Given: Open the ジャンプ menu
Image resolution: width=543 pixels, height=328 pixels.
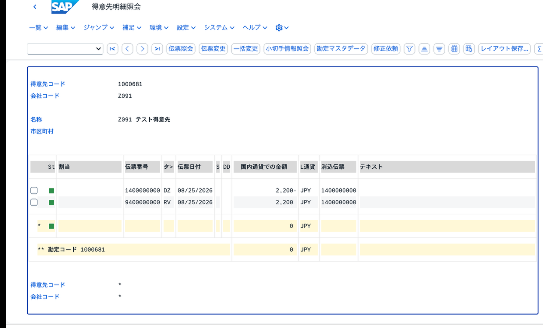Looking at the screenshot, I should click(x=99, y=28).
